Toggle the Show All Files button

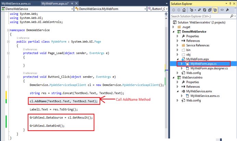pyautogui.click(x=215, y=10)
